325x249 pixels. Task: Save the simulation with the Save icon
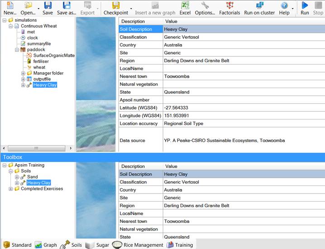[x=48, y=5]
